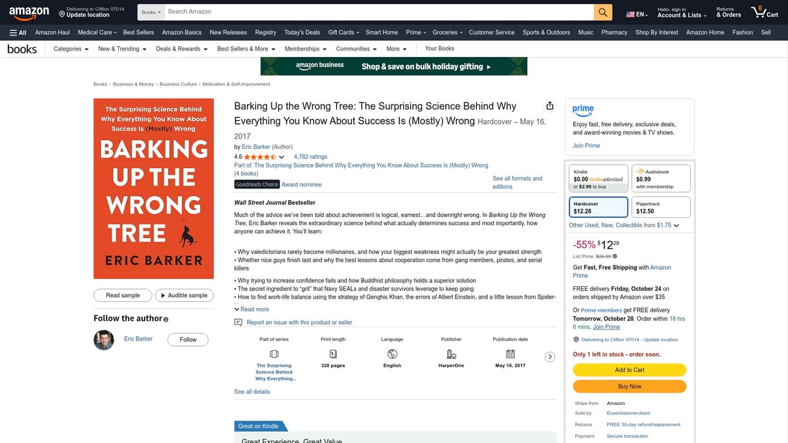Open the All hamburger menu

(x=18, y=32)
